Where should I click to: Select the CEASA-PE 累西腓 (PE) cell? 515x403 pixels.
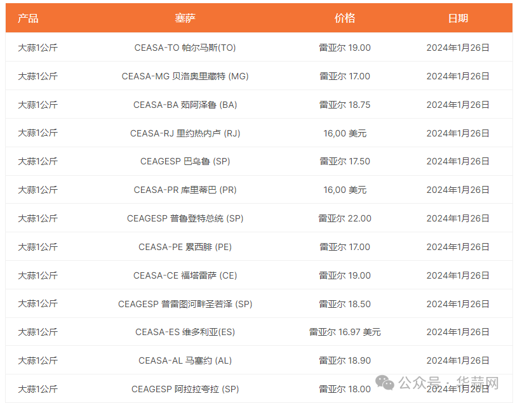point(185,247)
